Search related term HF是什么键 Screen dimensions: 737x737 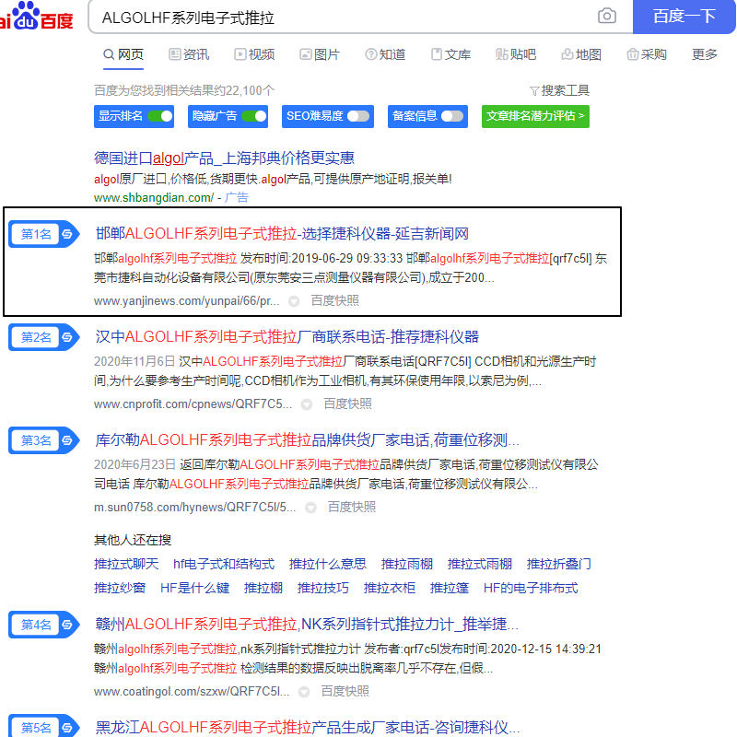point(195,588)
